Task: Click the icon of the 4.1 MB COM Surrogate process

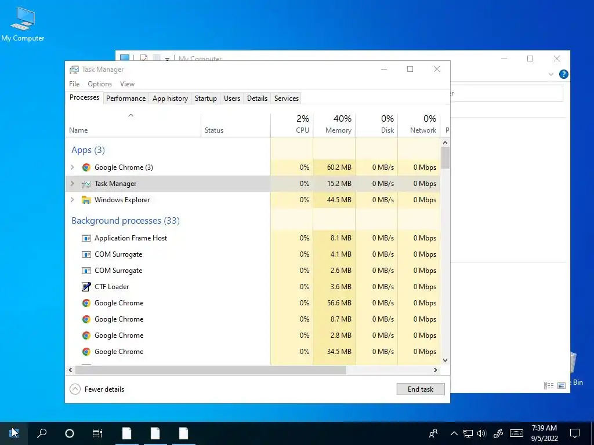Action: 86,254
